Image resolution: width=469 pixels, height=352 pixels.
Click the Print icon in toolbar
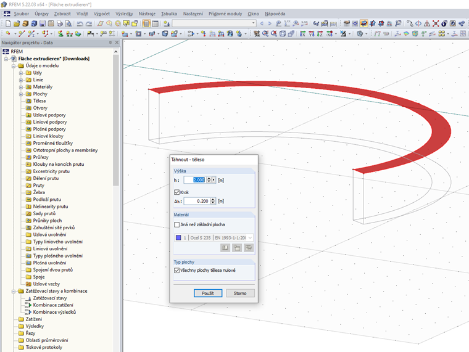(59, 23)
